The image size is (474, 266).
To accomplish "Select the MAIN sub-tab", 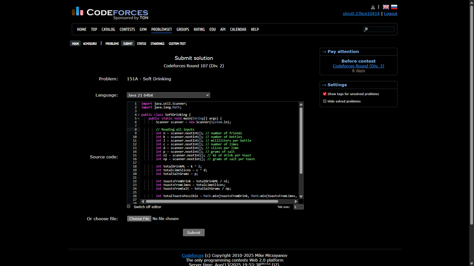I will (75, 43).
